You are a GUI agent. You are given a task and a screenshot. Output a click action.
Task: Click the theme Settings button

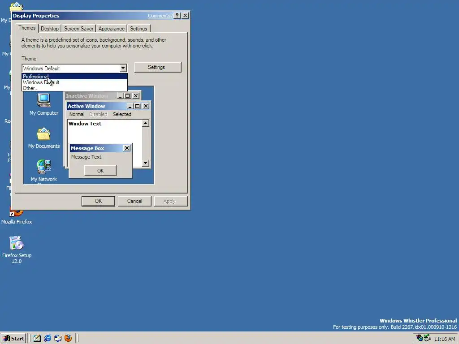coord(158,67)
